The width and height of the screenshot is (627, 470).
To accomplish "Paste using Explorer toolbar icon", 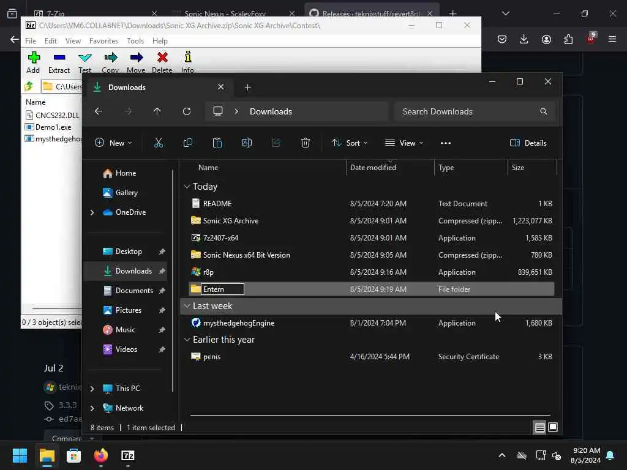I will click(217, 143).
